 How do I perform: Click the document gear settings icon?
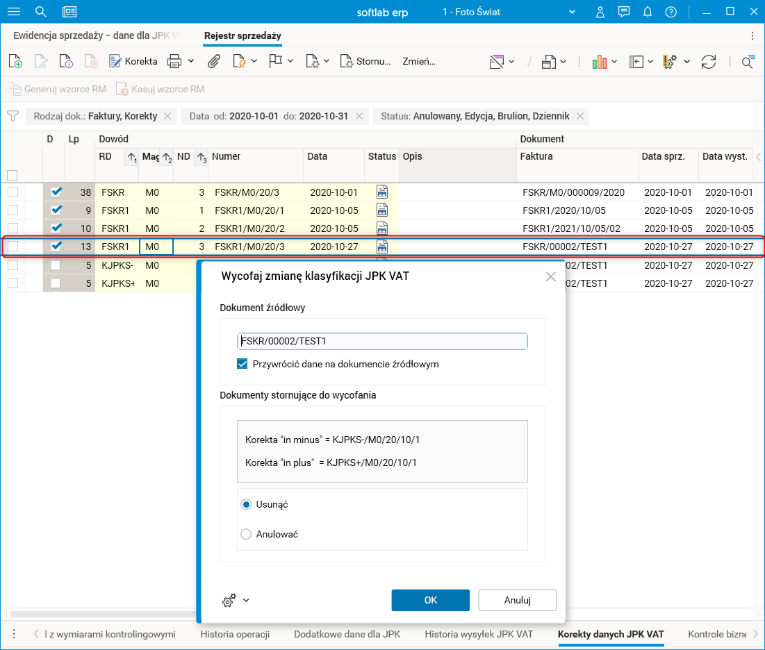312,61
